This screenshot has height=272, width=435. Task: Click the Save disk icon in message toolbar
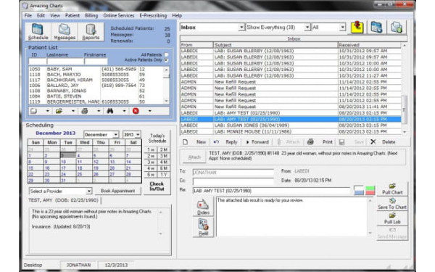pyautogui.click(x=341, y=142)
